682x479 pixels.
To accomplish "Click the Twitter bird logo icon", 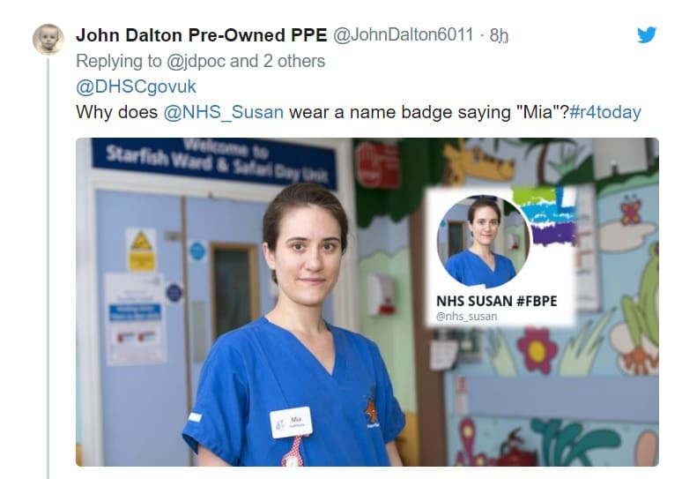I will (x=647, y=34).
